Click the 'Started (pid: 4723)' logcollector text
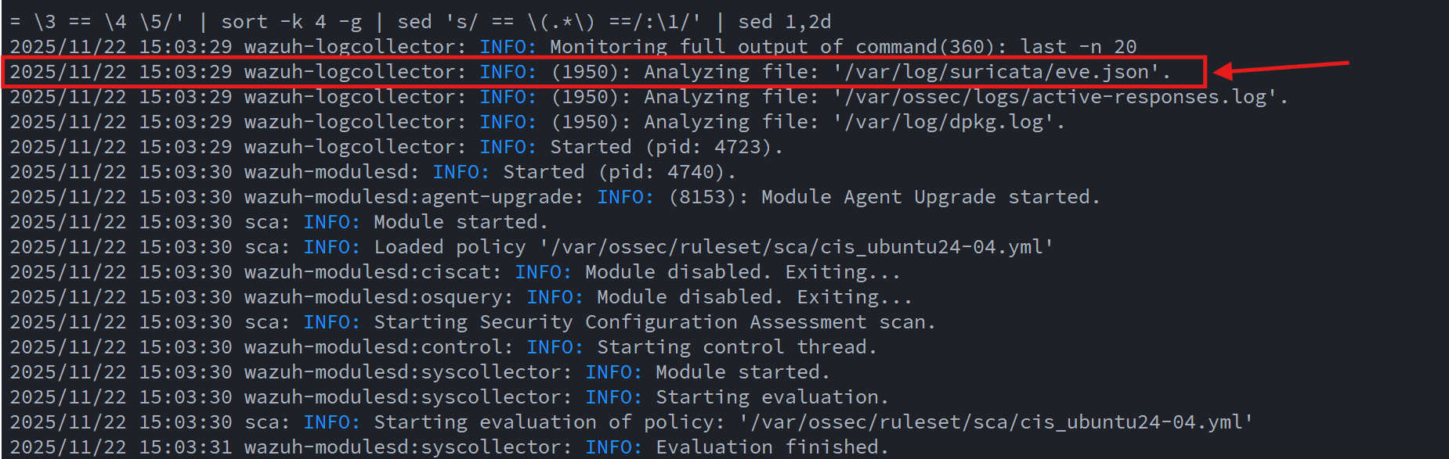 (x=666, y=147)
